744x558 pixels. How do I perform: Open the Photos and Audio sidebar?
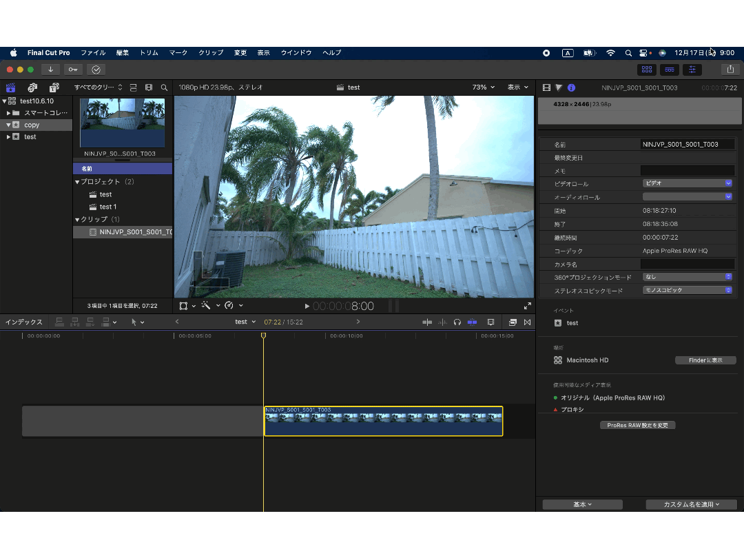(x=32, y=87)
